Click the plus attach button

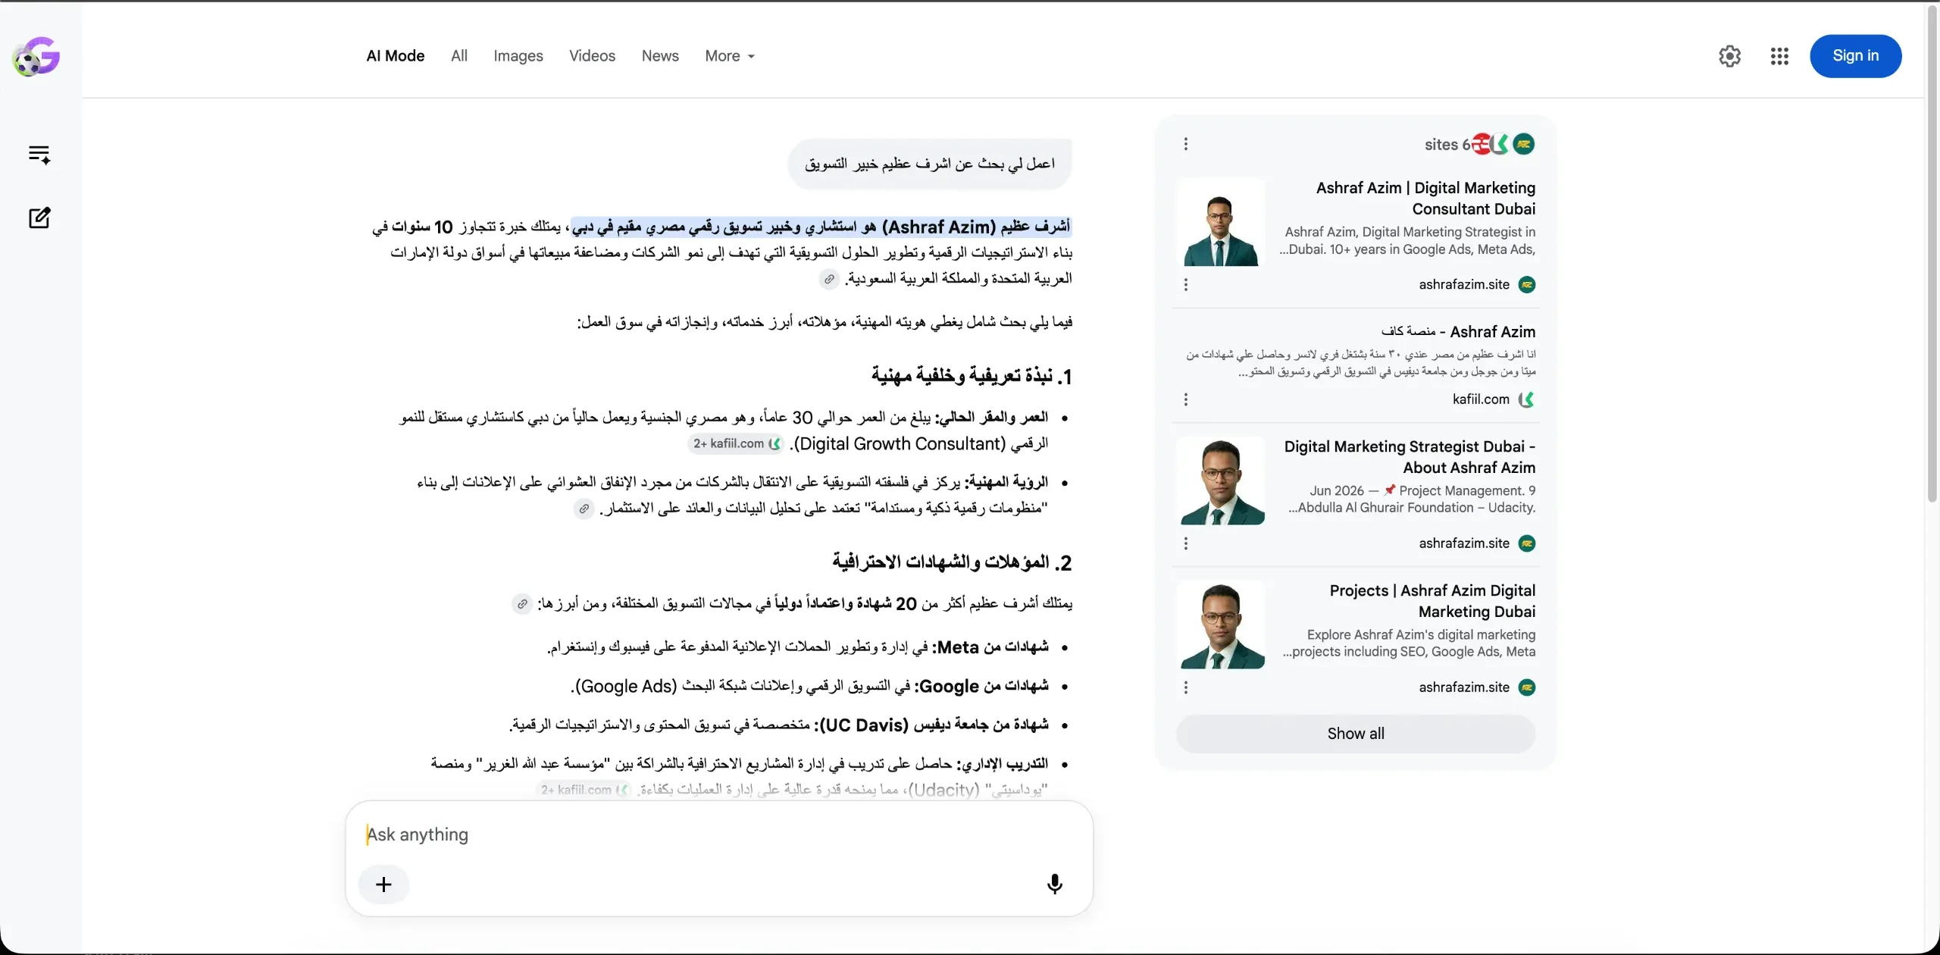coord(383,885)
